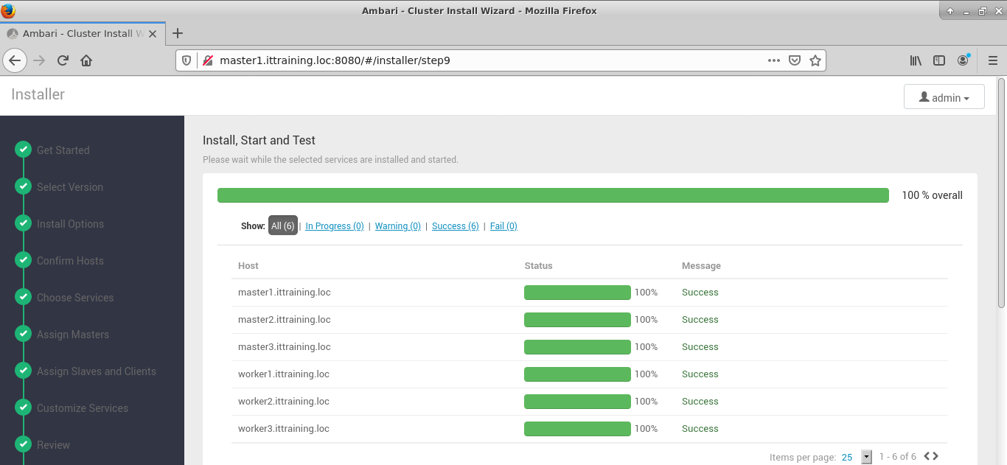Screen dimensions: 1007x465
Task: Click the back navigation arrow
Action: pos(15,60)
